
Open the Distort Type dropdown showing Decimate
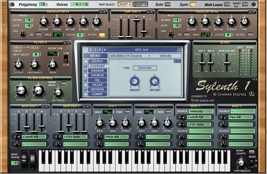pos(145,68)
